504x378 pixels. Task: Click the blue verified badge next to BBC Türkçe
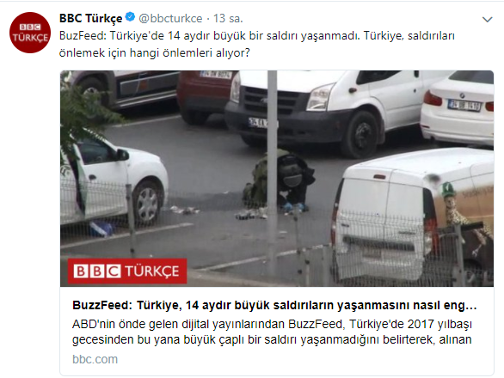[x=130, y=17]
